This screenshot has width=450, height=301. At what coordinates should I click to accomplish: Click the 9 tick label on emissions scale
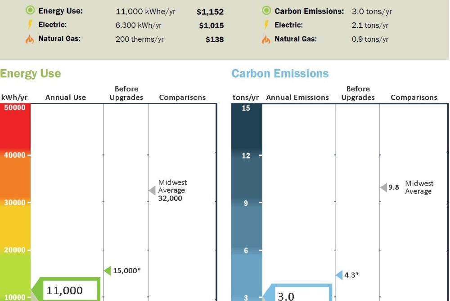[x=246, y=203]
